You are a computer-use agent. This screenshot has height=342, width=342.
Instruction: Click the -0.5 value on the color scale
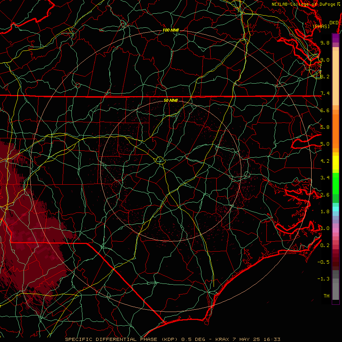click(x=323, y=262)
